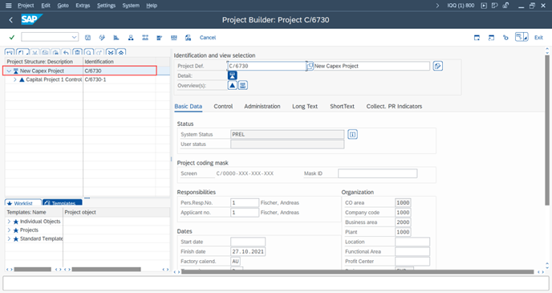
Task: Open the System menu
Action: click(x=131, y=6)
